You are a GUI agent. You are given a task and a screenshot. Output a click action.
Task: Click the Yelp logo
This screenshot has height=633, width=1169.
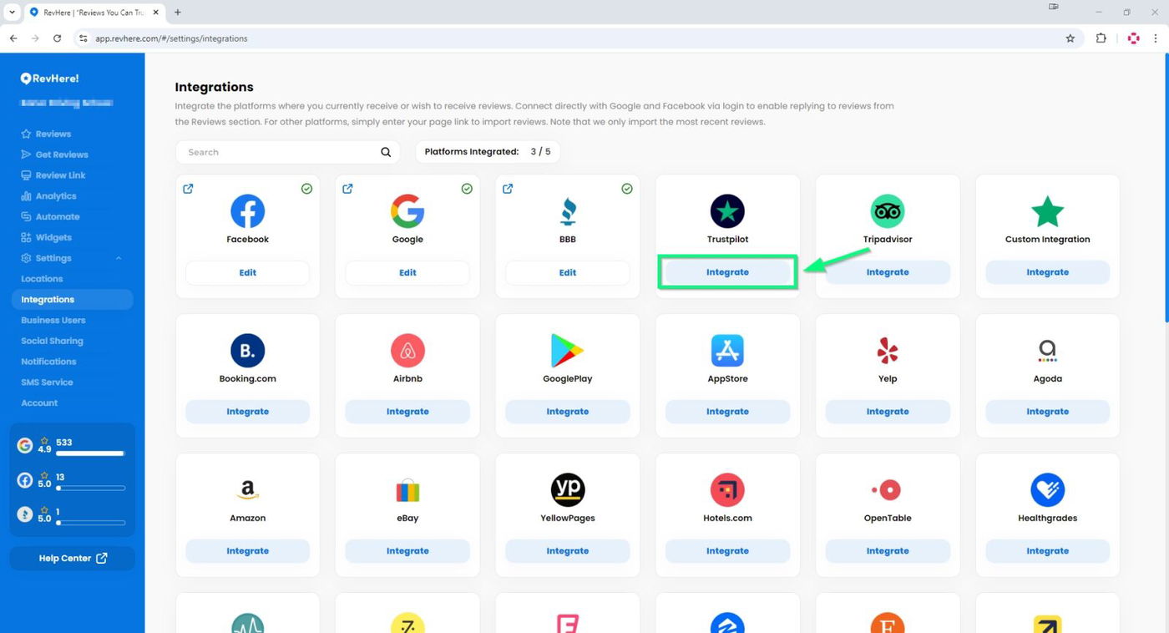[x=888, y=351]
